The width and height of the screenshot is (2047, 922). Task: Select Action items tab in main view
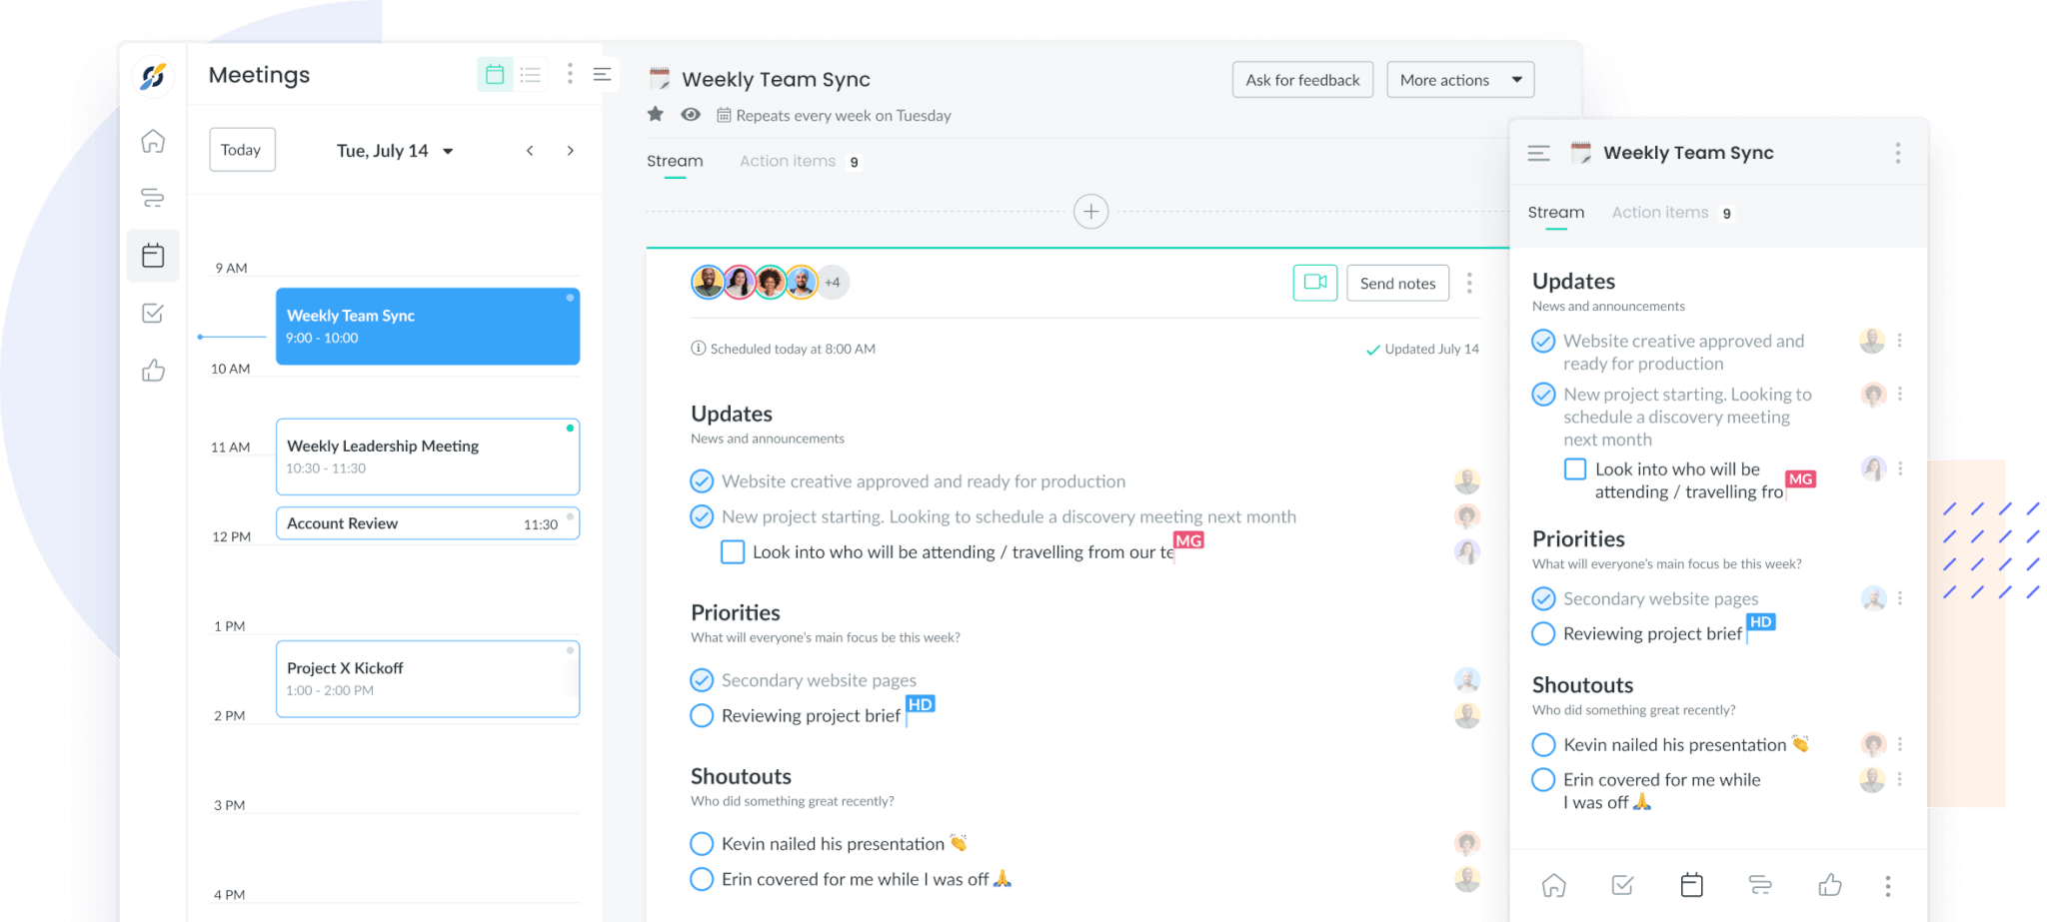coord(800,162)
